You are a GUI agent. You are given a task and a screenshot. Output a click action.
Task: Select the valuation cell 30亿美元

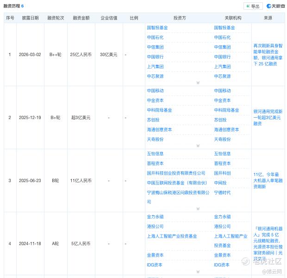[x=108, y=55]
